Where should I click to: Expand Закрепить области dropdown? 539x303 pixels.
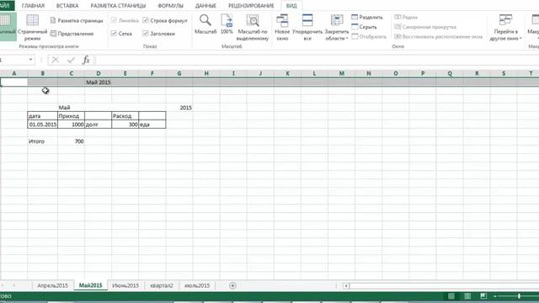point(337,28)
